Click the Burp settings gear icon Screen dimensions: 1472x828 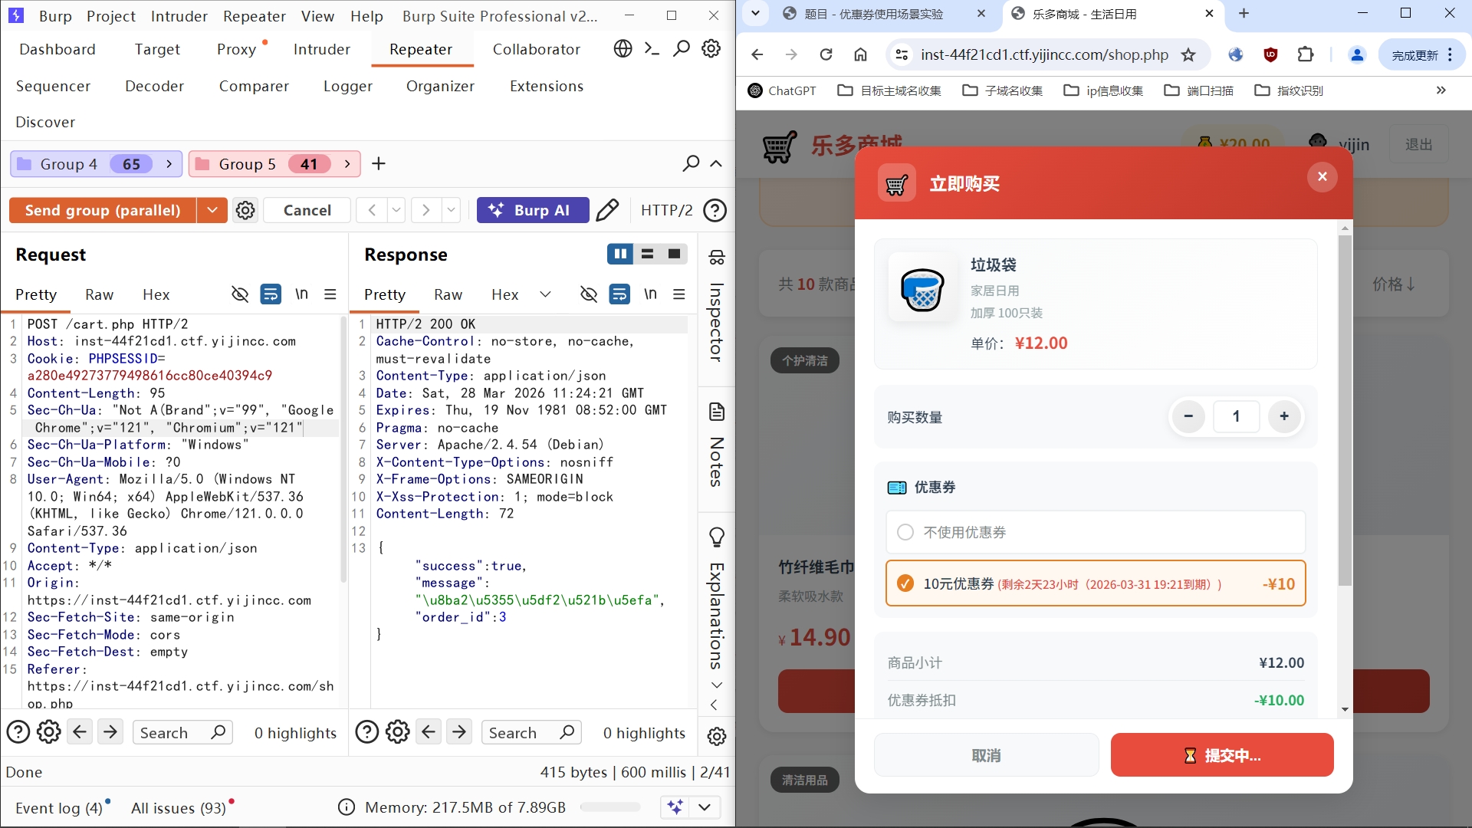point(711,49)
